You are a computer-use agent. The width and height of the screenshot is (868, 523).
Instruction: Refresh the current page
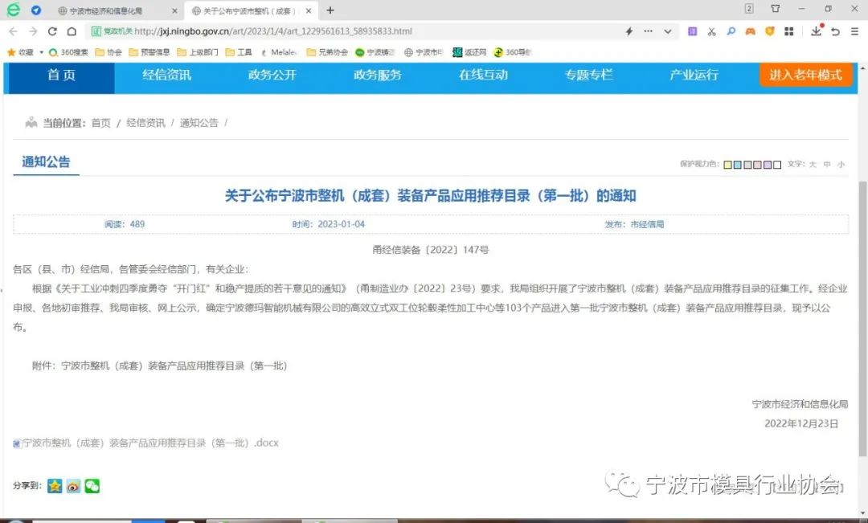point(51,31)
